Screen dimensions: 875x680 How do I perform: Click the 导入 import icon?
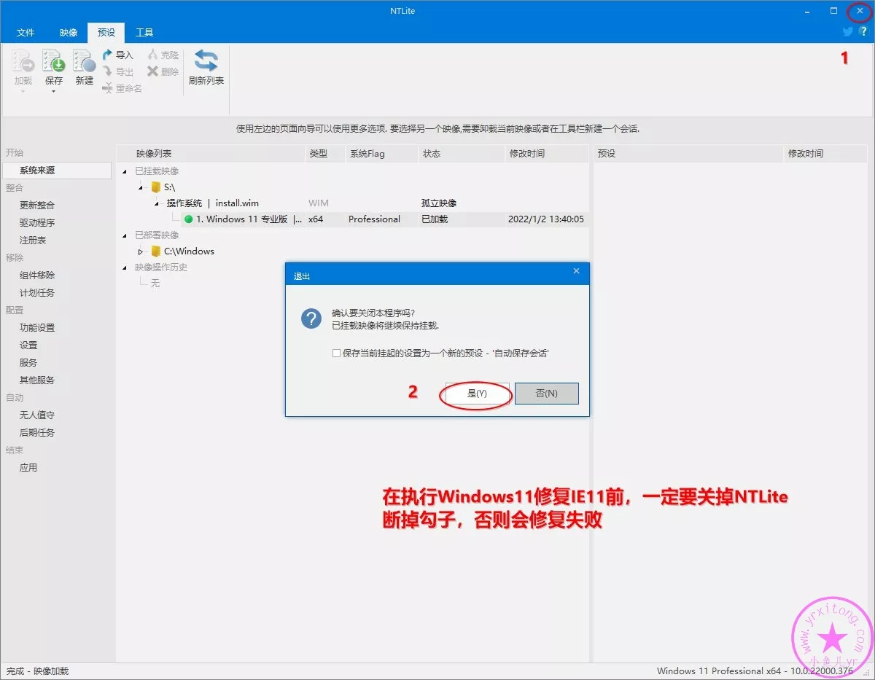click(x=108, y=55)
